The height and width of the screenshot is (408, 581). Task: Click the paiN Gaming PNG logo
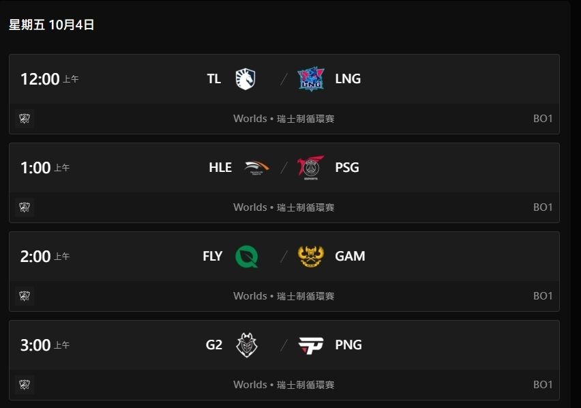coord(311,345)
